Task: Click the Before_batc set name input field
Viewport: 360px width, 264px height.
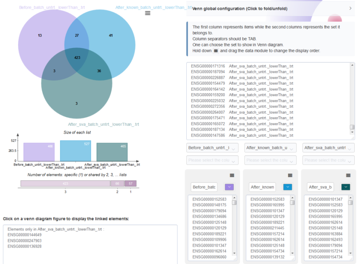Action: point(204,187)
